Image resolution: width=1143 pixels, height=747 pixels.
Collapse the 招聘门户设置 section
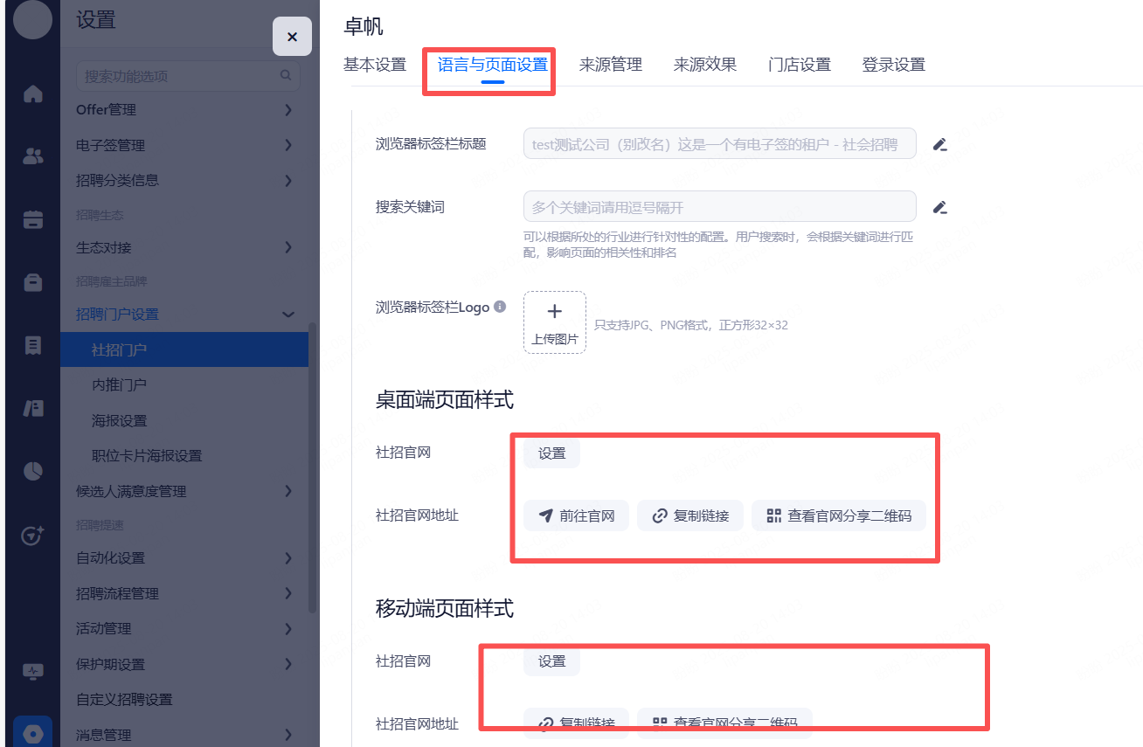coord(288,315)
